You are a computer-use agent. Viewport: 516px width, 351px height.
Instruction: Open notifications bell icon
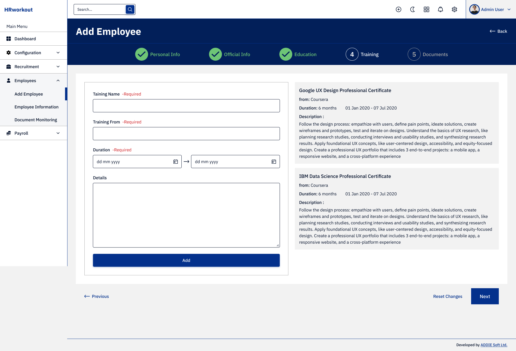pyautogui.click(x=440, y=9)
